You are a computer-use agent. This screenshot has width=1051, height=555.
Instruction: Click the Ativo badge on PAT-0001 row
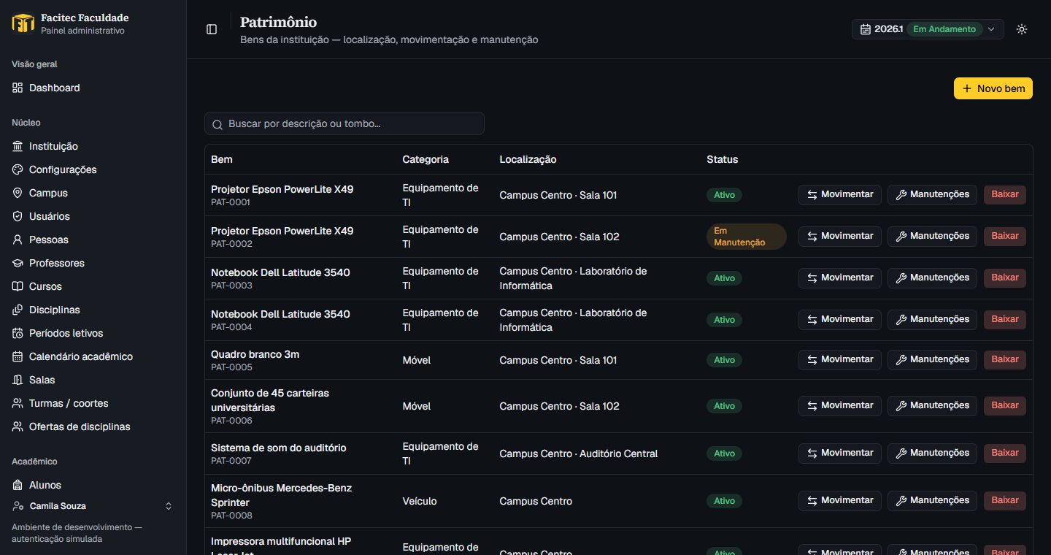(724, 195)
